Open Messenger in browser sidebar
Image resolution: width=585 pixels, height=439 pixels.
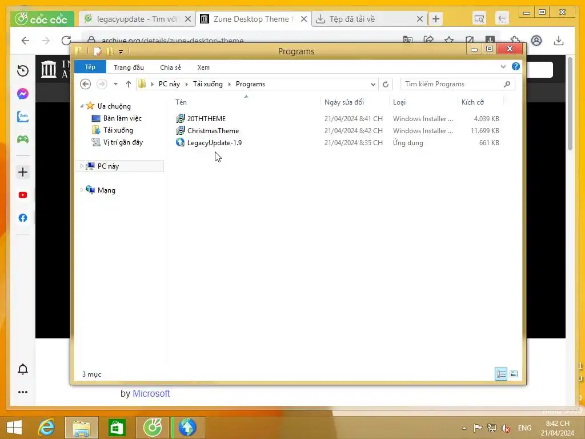click(23, 94)
